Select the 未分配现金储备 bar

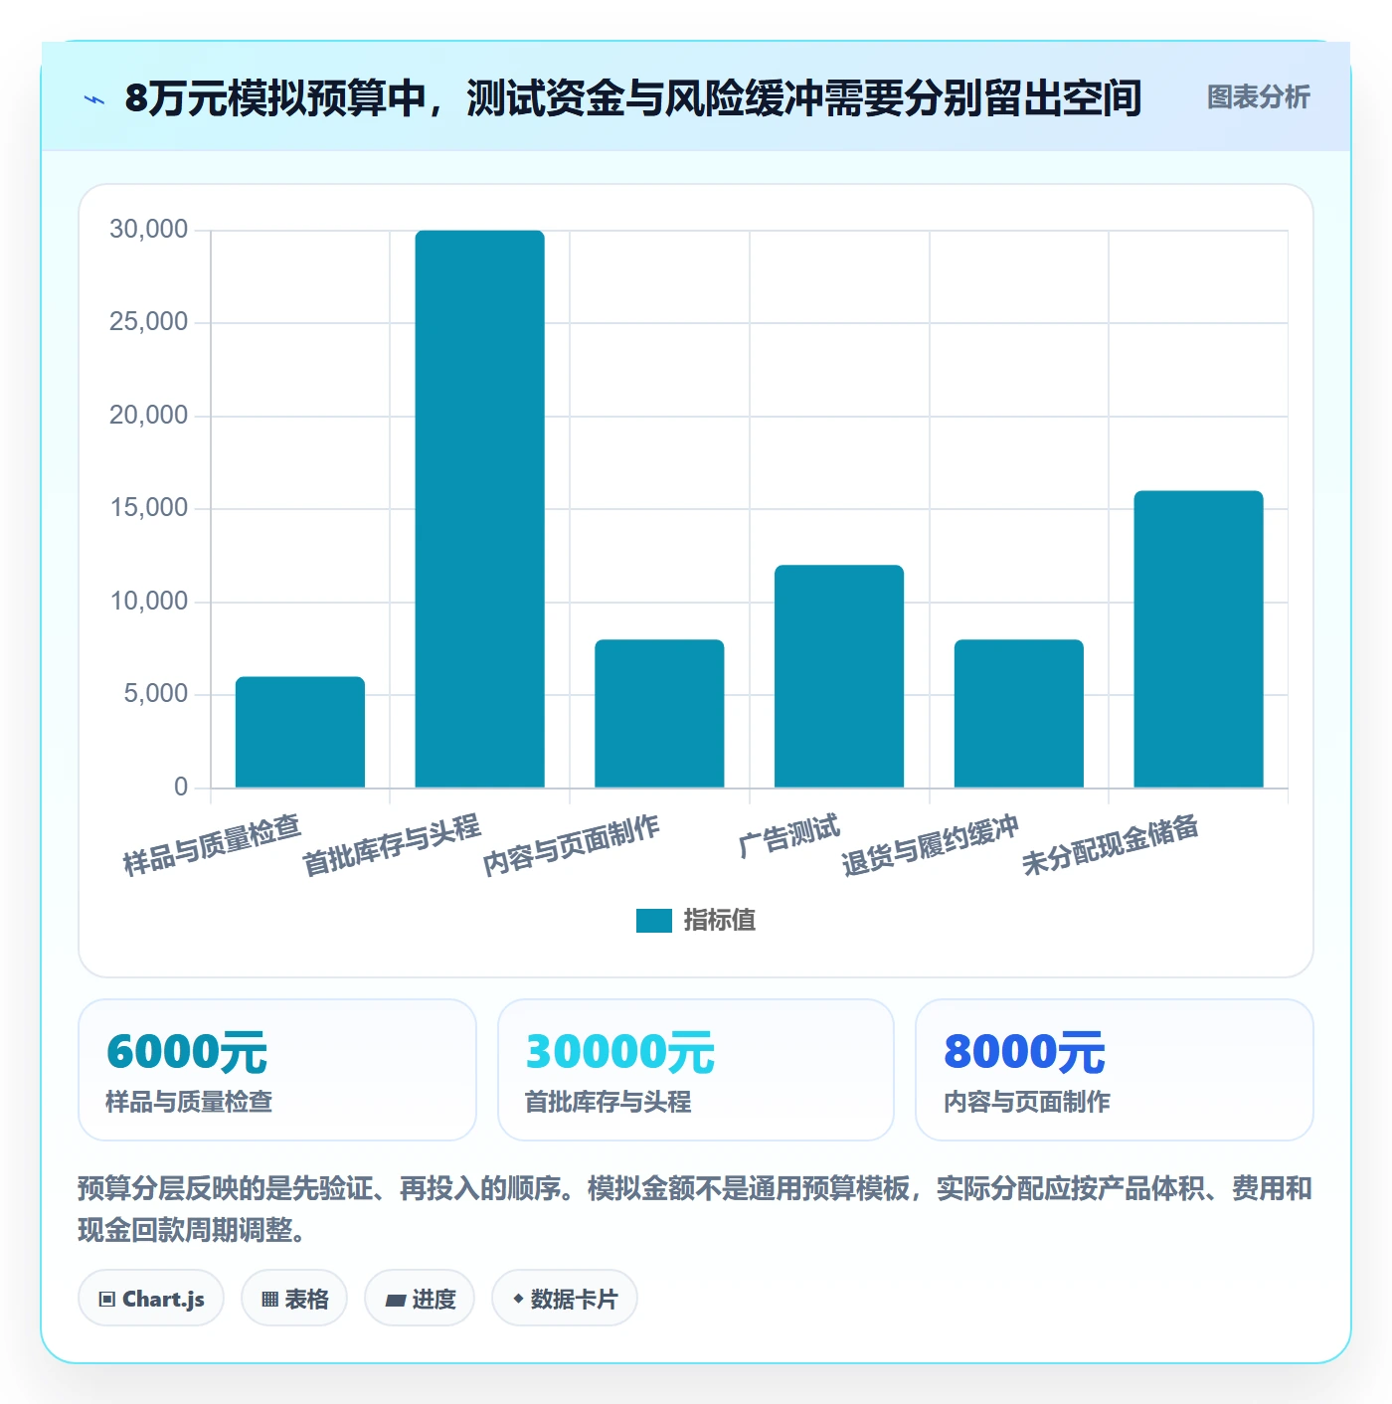pyautogui.click(x=1199, y=639)
